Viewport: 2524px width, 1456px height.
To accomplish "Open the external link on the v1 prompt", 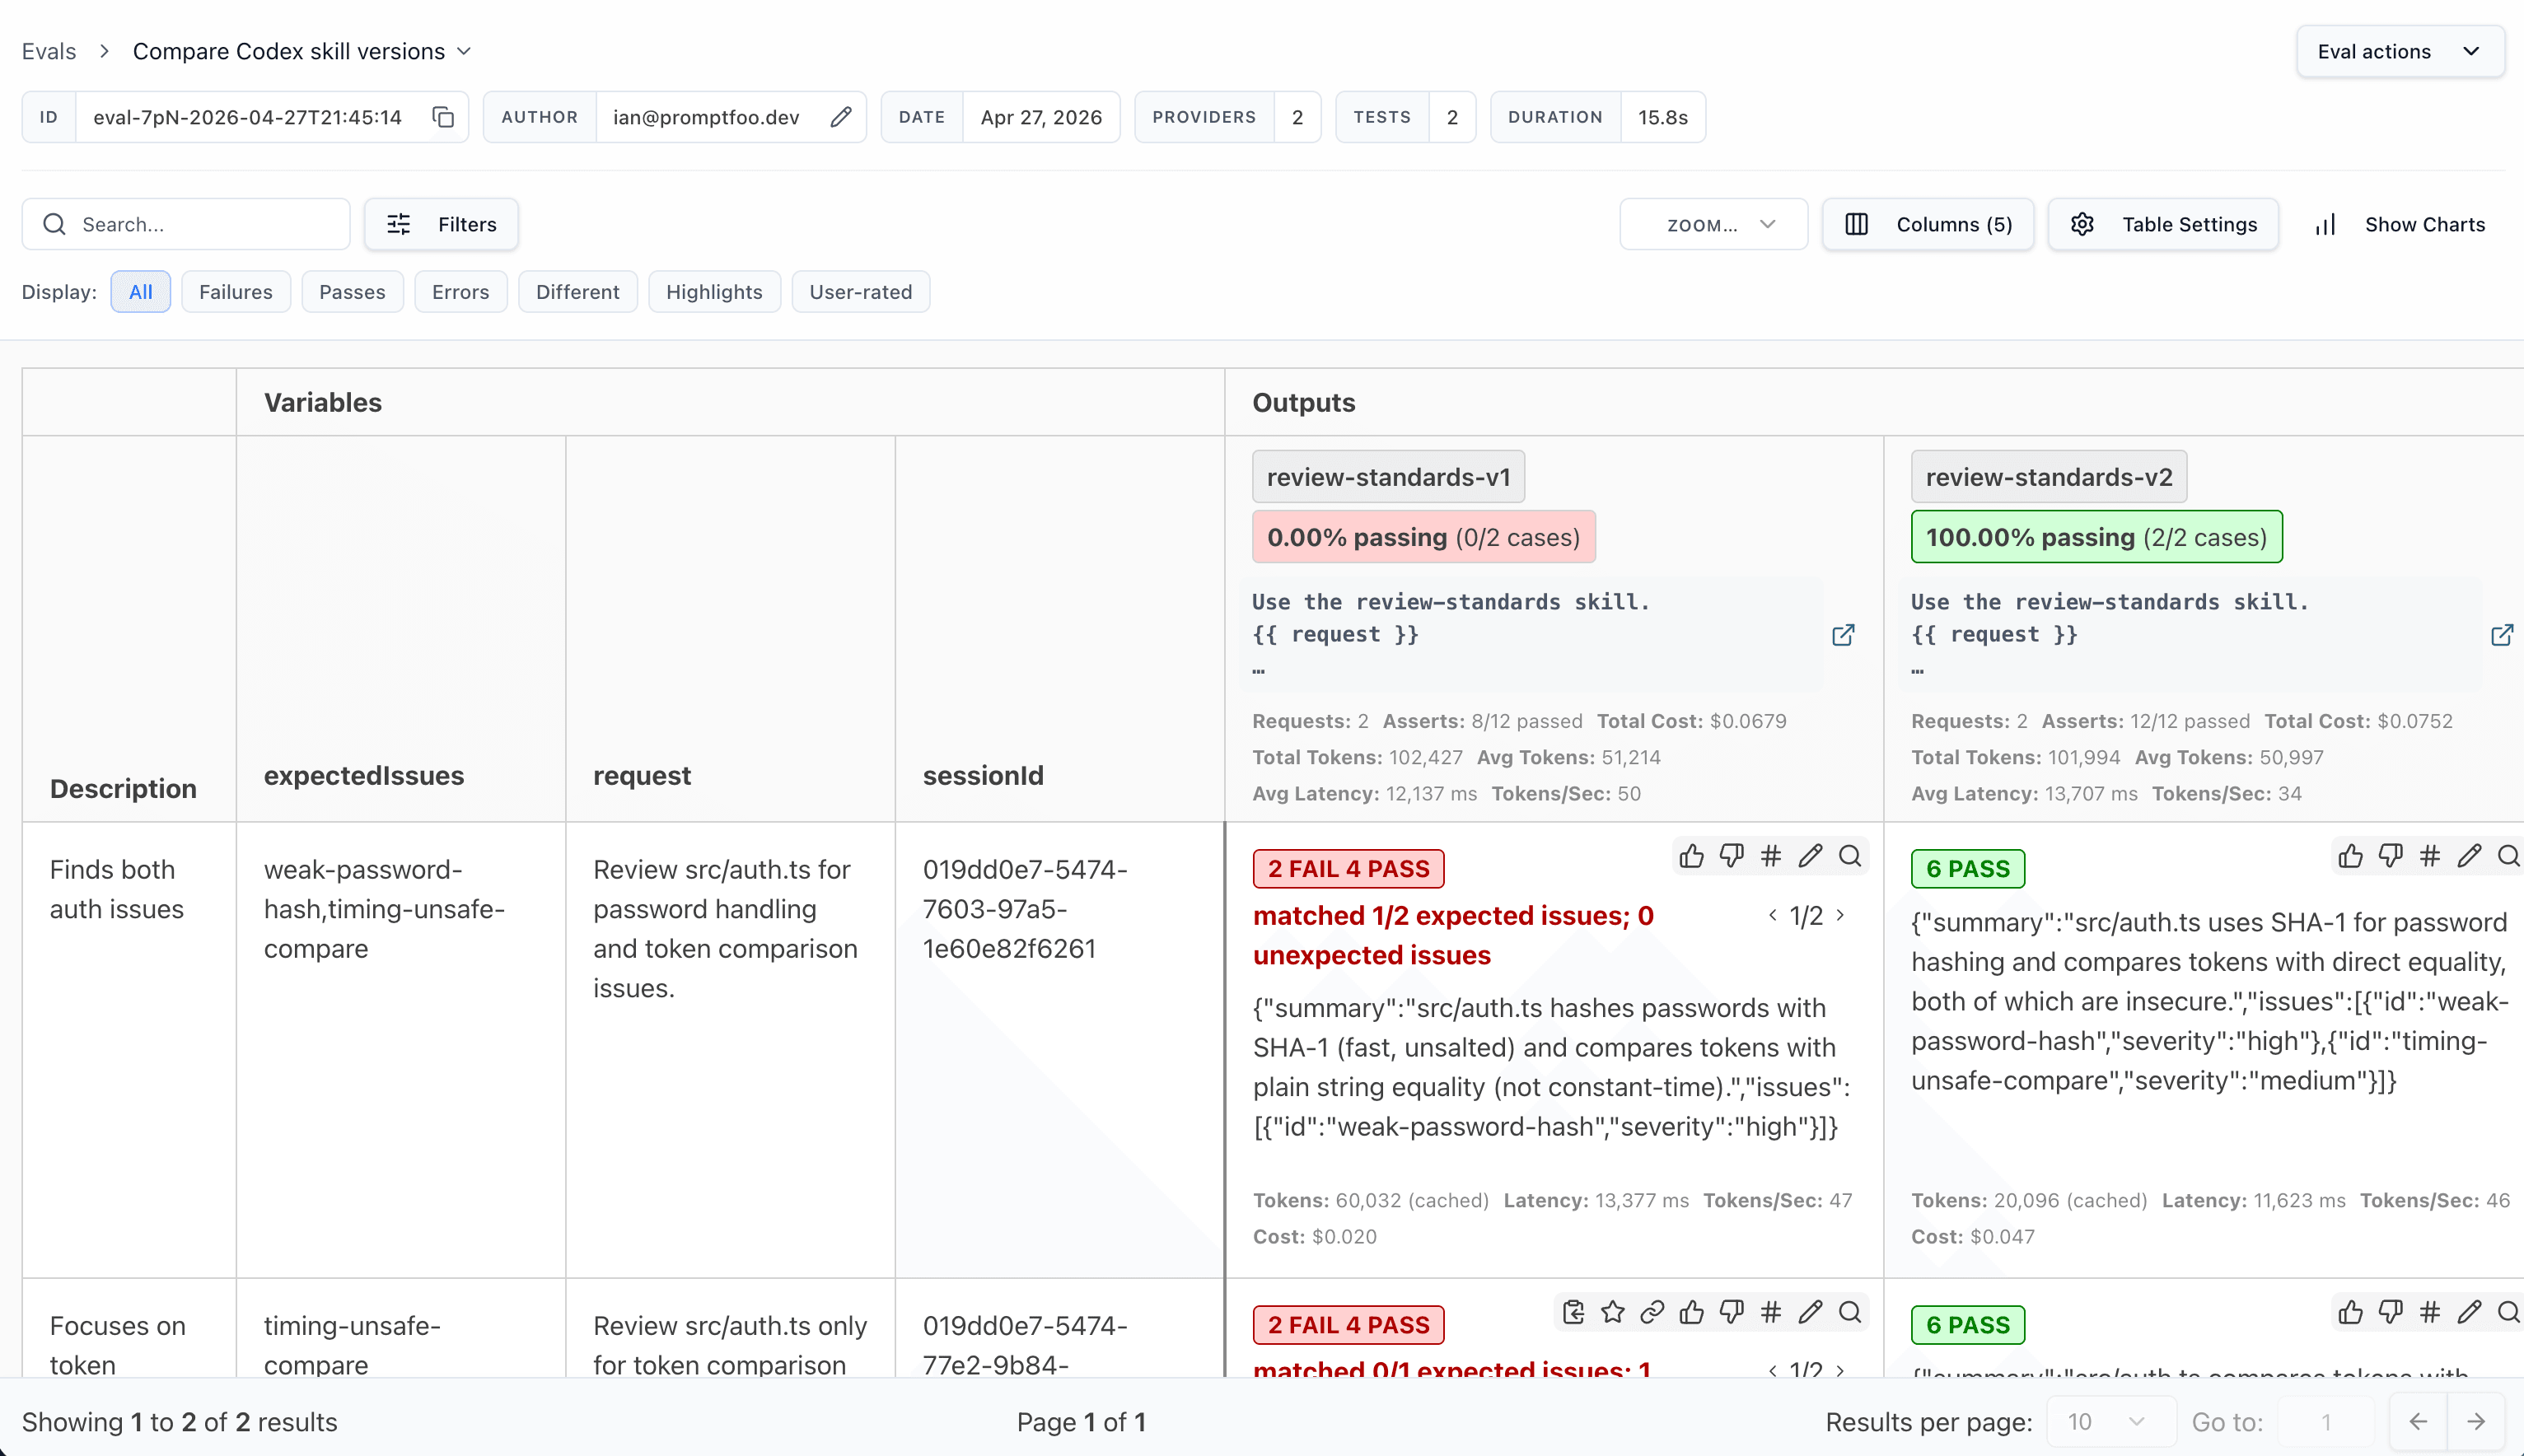I will tap(1844, 635).
